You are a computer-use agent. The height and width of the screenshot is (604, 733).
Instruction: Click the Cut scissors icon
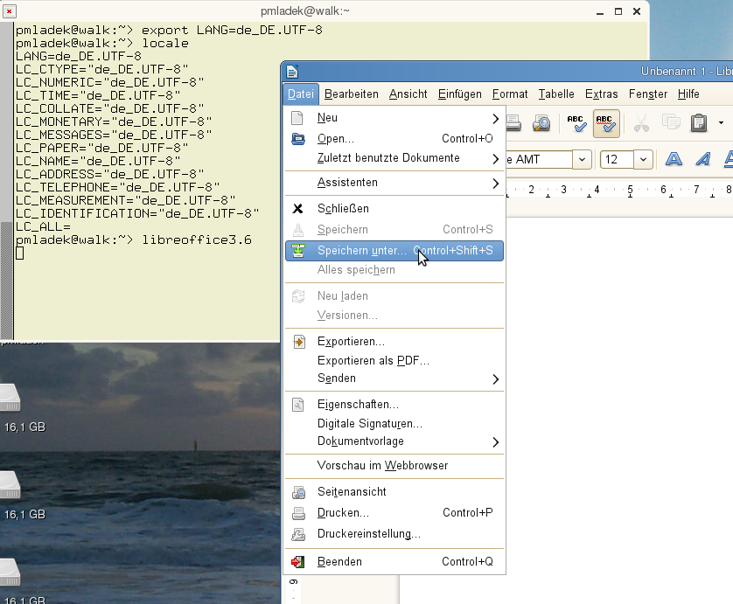click(x=641, y=123)
